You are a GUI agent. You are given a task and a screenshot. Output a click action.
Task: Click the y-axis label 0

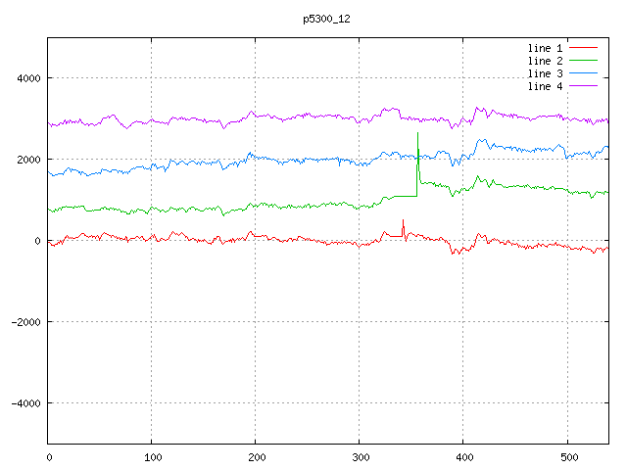(37, 241)
